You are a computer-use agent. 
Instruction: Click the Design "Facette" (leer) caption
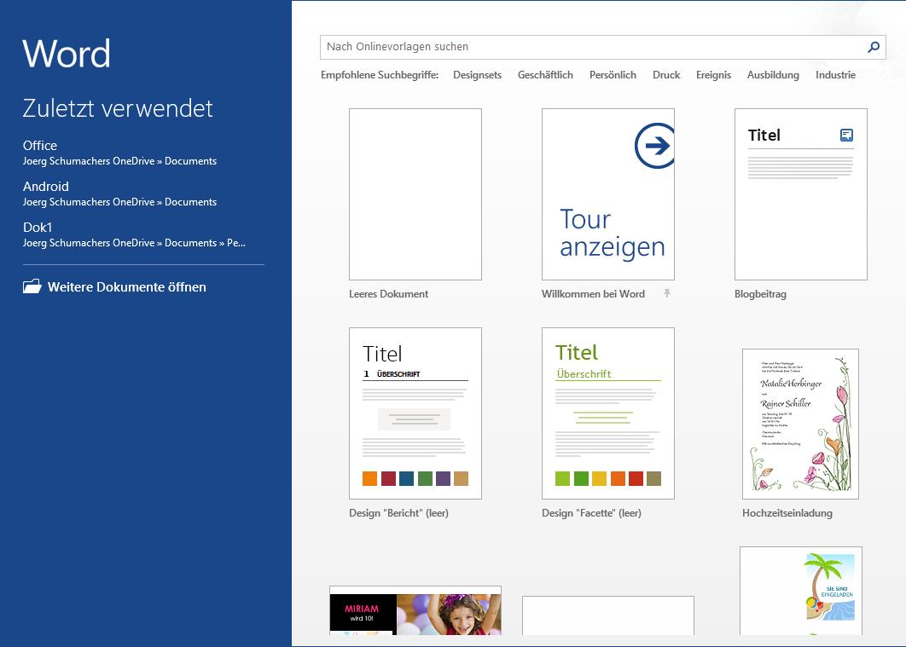[x=592, y=513]
